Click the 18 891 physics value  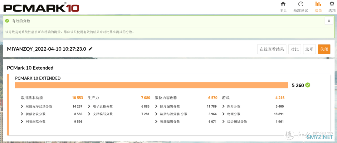tap(279, 114)
